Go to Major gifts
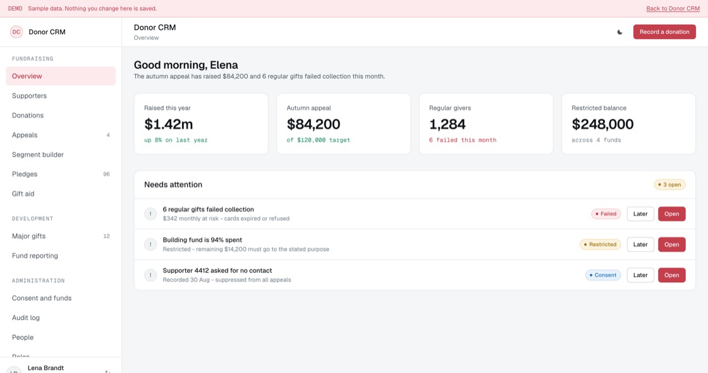The height and width of the screenshot is (373, 708). pyautogui.click(x=61, y=236)
